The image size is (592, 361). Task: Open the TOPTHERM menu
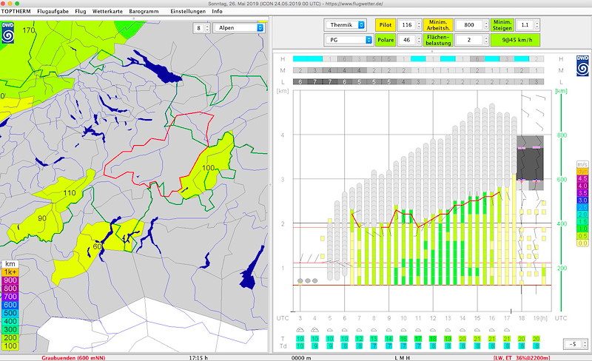pos(16,11)
